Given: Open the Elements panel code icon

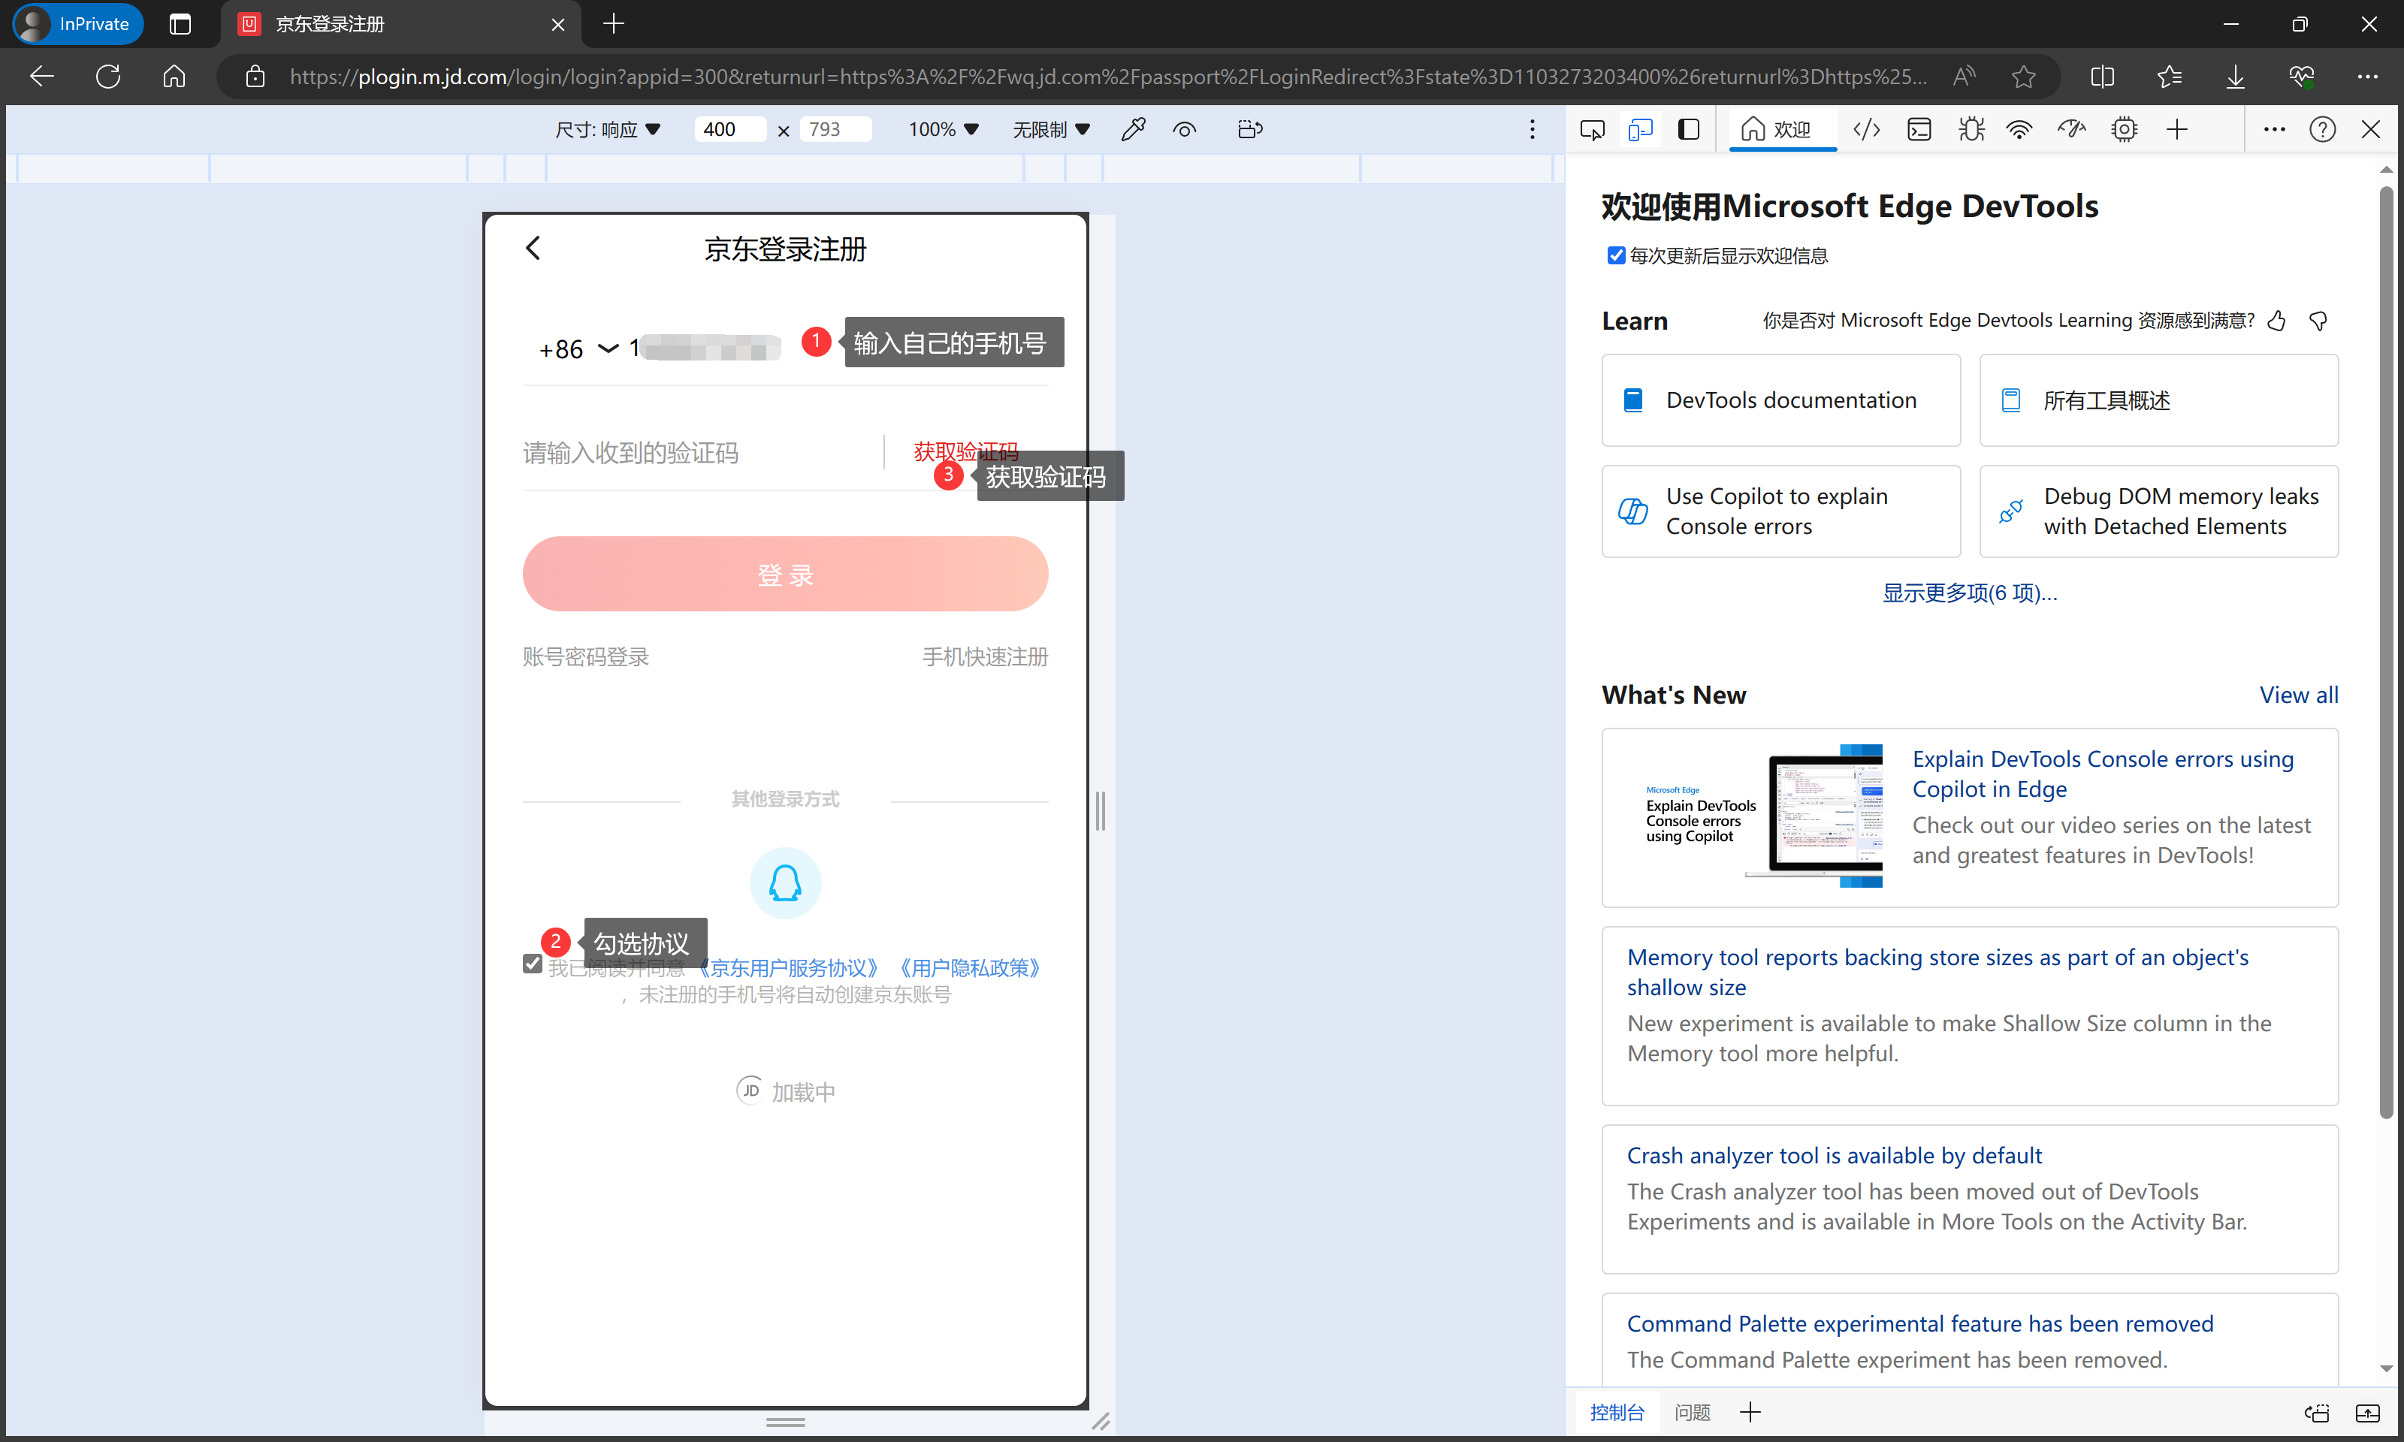Looking at the screenshot, I should (x=1865, y=129).
